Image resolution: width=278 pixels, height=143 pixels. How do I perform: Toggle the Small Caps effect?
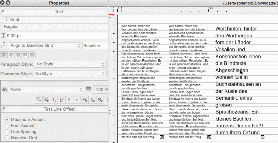click(76, 100)
